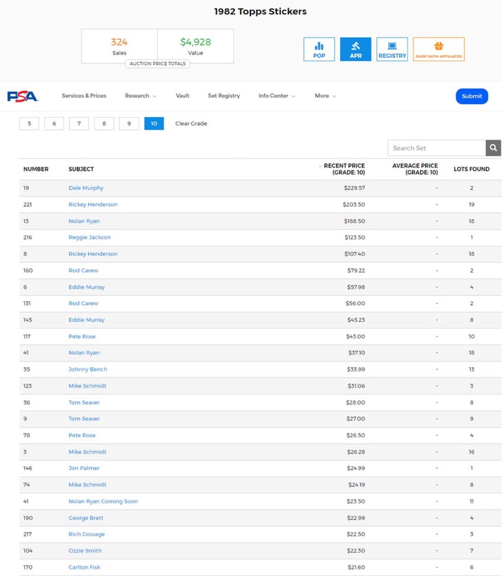
Task: Open the Dale Murphy link
Action: 86,188
